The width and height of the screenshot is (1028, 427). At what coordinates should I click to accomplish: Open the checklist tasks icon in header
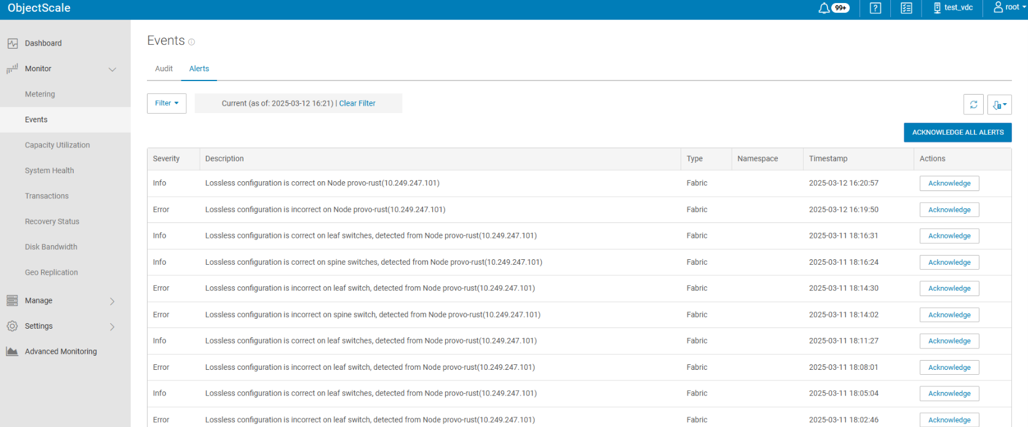(x=906, y=8)
